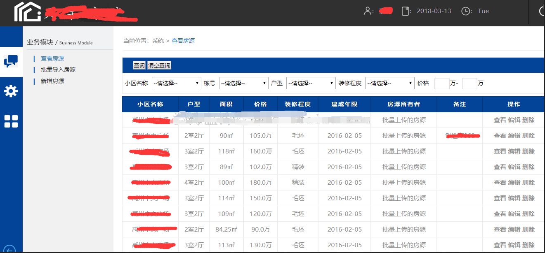This screenshot has height=253, width=545.
Task: Select 查看房源 in the sidebar menu
Action: pyautogui.click(x=52, y=59)
